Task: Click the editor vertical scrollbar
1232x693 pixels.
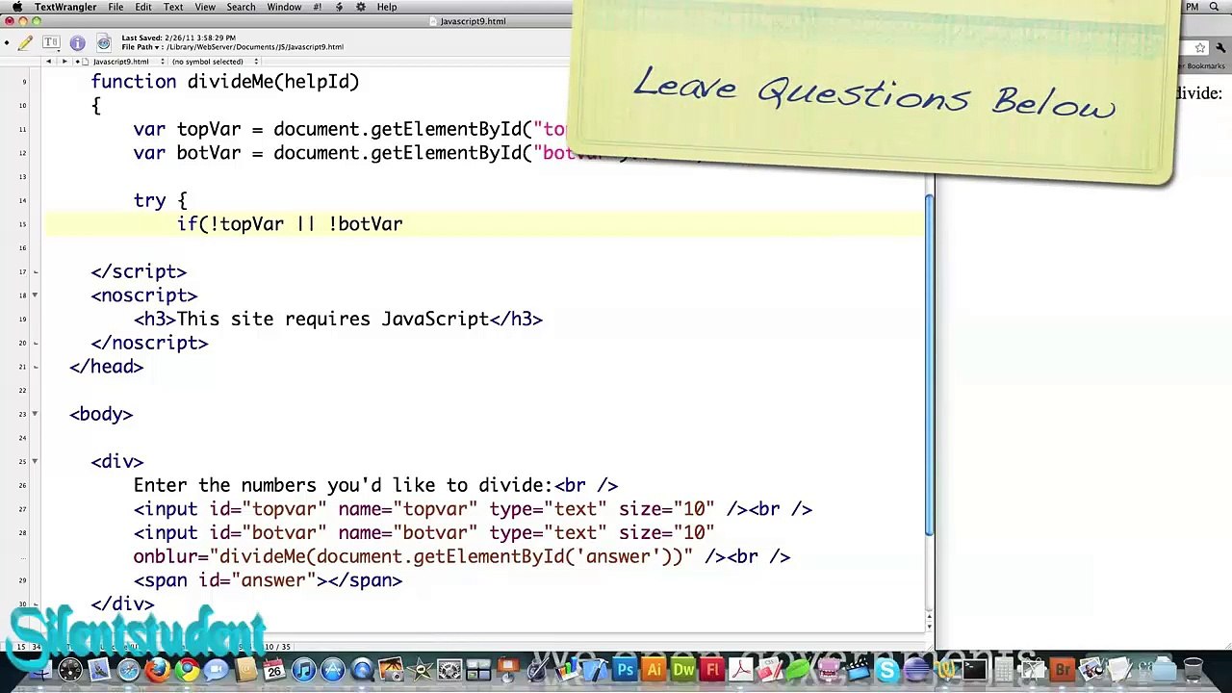Action: [x=929, y=366]
